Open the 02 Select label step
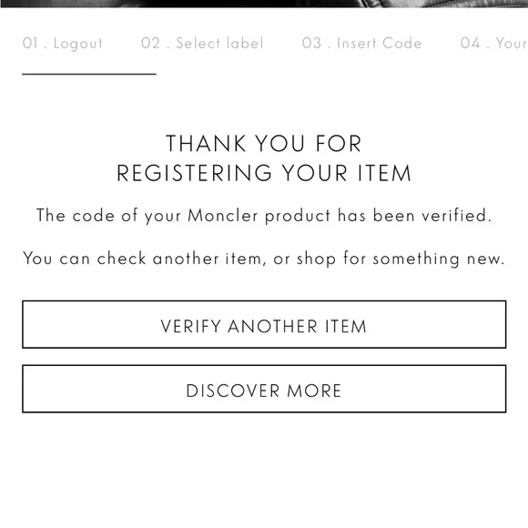This screenshot has height=528, width=528. tap(202, 43)
